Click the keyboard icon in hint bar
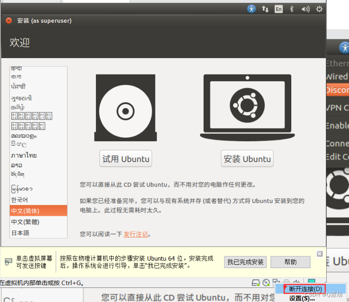Image resolution: width=349 pixels, height=302 pixels. (x=9, y=262)
